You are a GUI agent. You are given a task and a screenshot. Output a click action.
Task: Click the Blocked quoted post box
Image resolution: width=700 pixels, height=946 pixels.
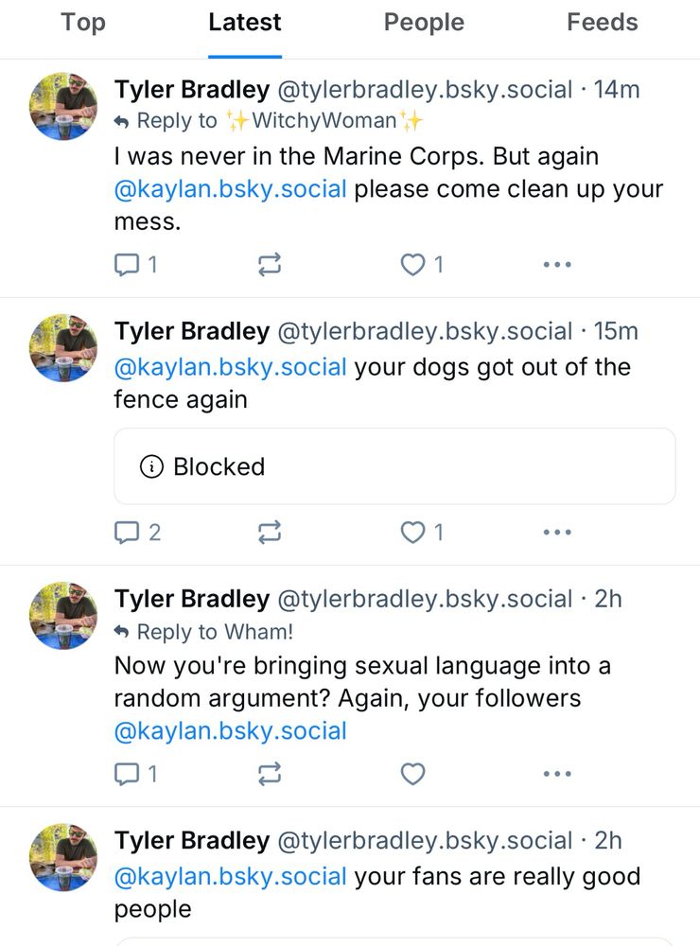click(394, 466)
